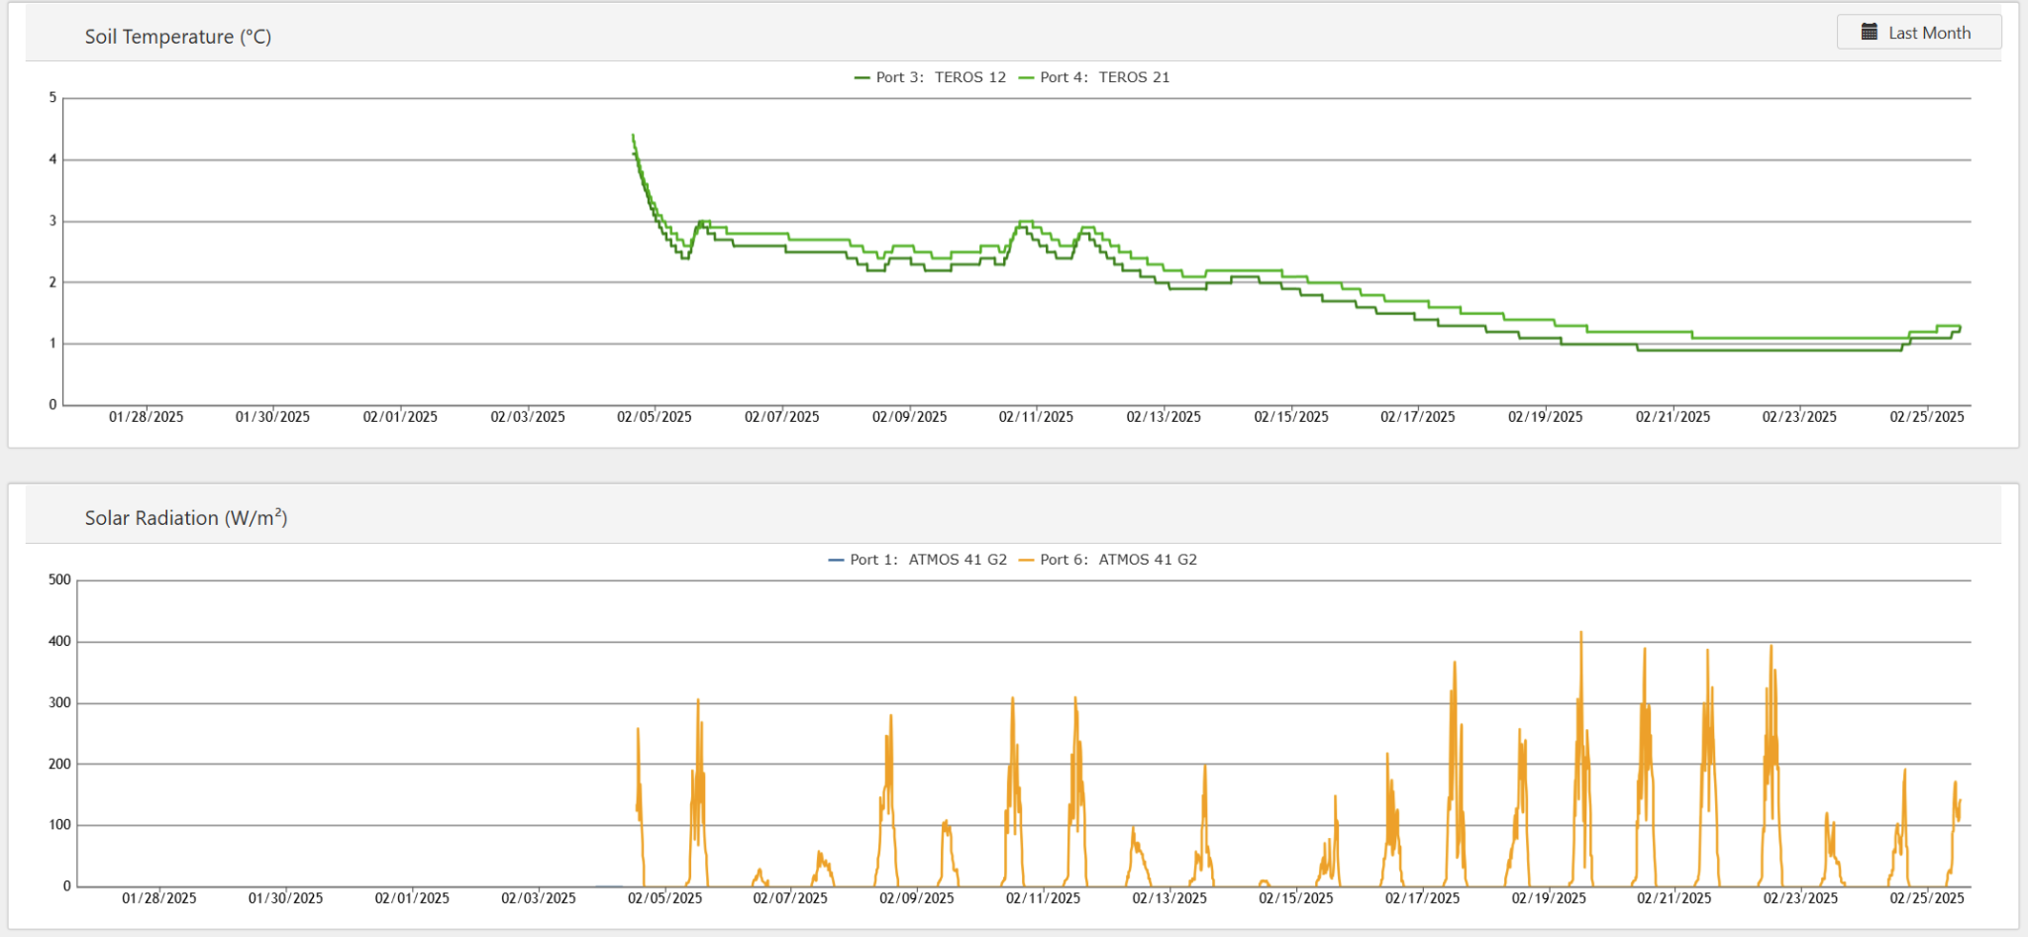Screen dimensions: 2028x937
Task: Click the calendar icon in Last Month button
Action: click(x=1869, y=33)
